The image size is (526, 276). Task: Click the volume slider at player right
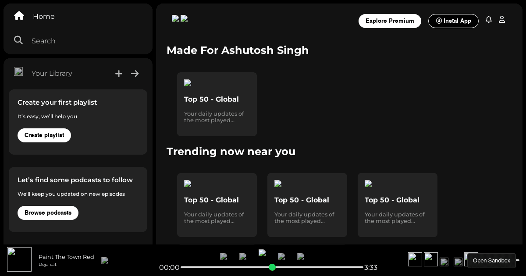tap(518, 261)
